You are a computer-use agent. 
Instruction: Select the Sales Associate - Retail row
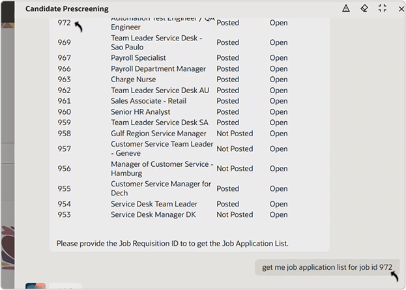pyautogui.click(x=148, y=101)
